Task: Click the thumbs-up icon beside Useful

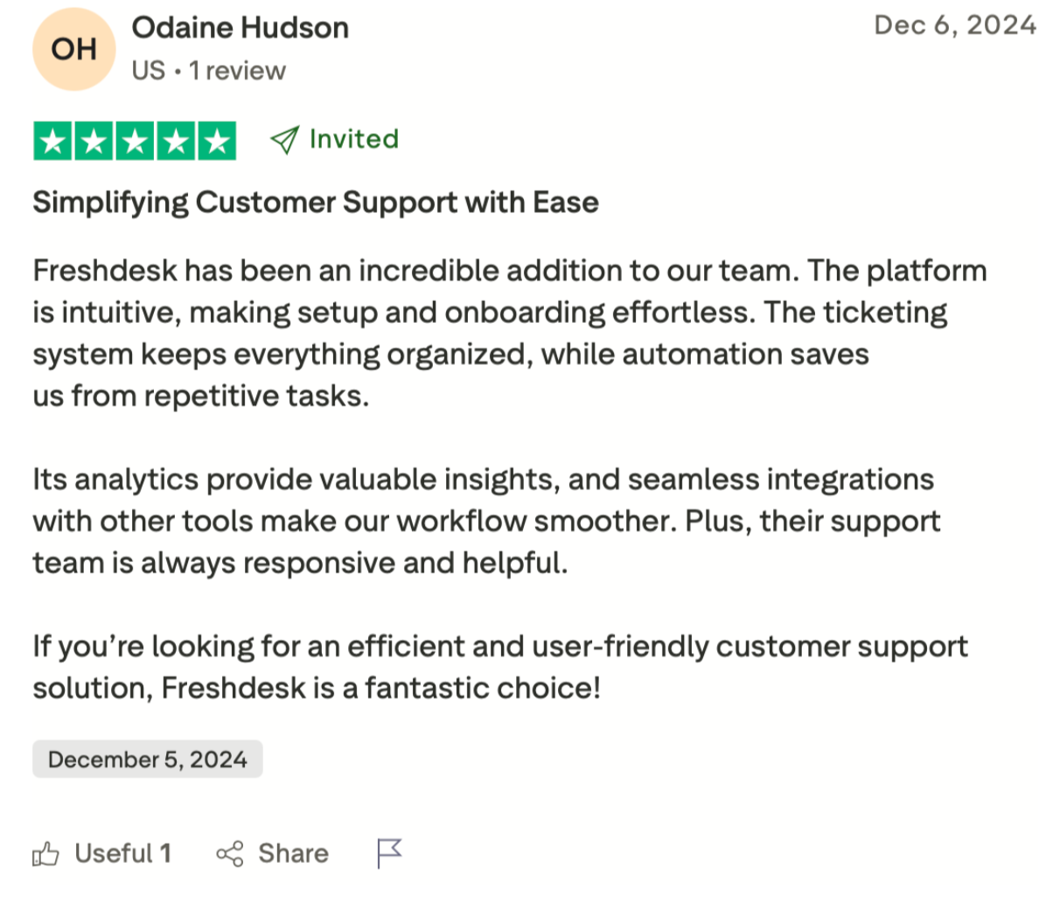Action: [45, 853]
